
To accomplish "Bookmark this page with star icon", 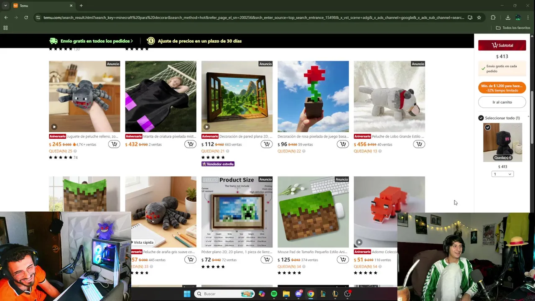I will pos(479,18).
